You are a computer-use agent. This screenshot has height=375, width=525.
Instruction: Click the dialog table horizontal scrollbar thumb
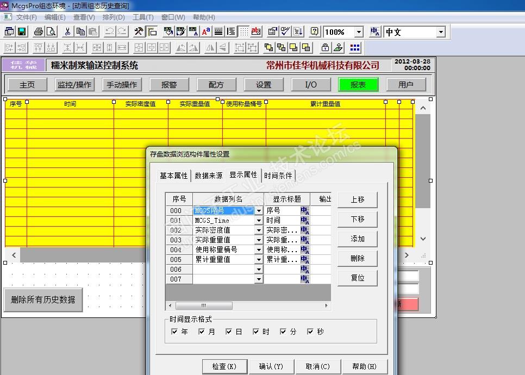204,305
